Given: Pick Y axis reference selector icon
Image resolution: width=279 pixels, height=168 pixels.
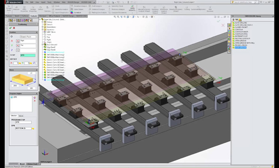Looking at the screenshot, I should (18, 45).
